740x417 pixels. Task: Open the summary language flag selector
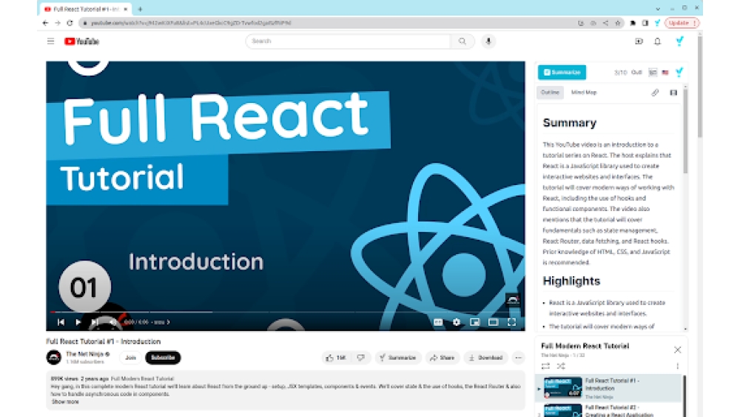tap(665, 73)
